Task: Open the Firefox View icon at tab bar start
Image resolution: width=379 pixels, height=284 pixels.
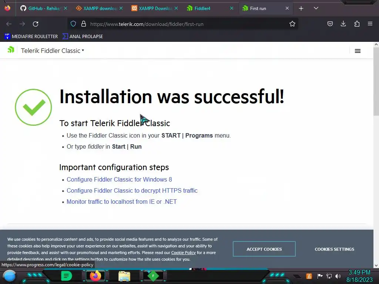Action: pyautogui.click(x=7, y=8)
